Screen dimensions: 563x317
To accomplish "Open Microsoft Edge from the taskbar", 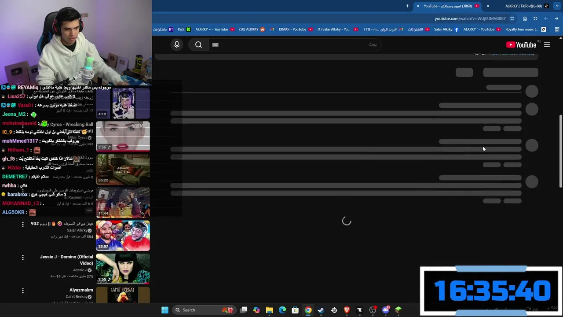I will [x=282, y=310].
